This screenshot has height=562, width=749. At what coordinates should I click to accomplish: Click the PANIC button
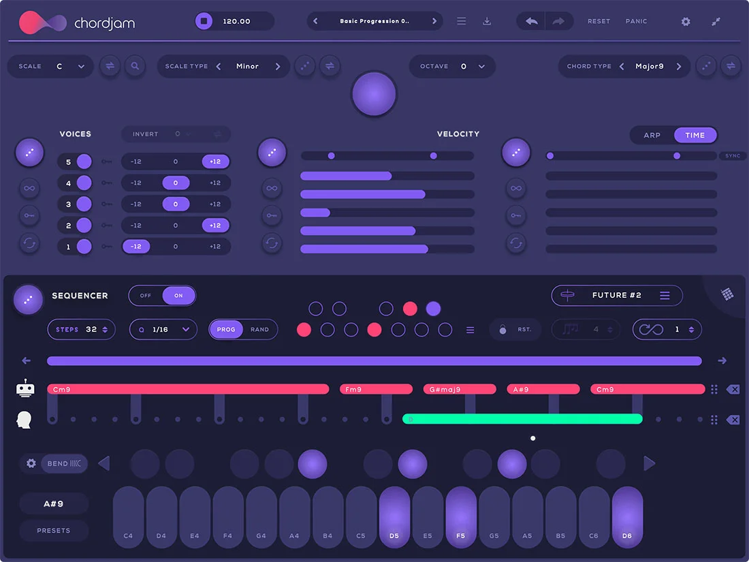tap(636, 21)
